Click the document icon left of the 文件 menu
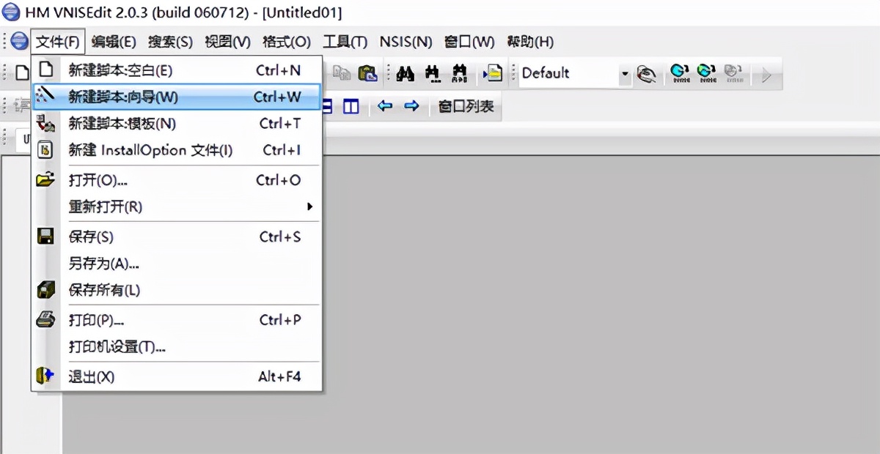 pyautogui.click(x=20, y=41)
